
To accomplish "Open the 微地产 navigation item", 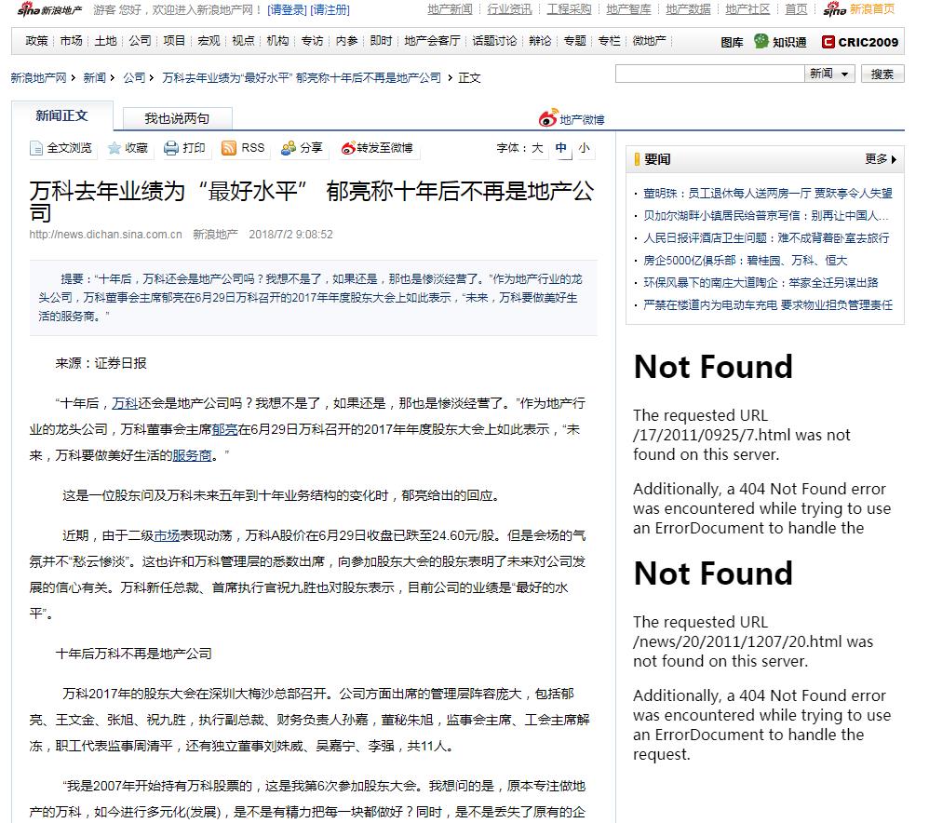I will click(649, 41).
